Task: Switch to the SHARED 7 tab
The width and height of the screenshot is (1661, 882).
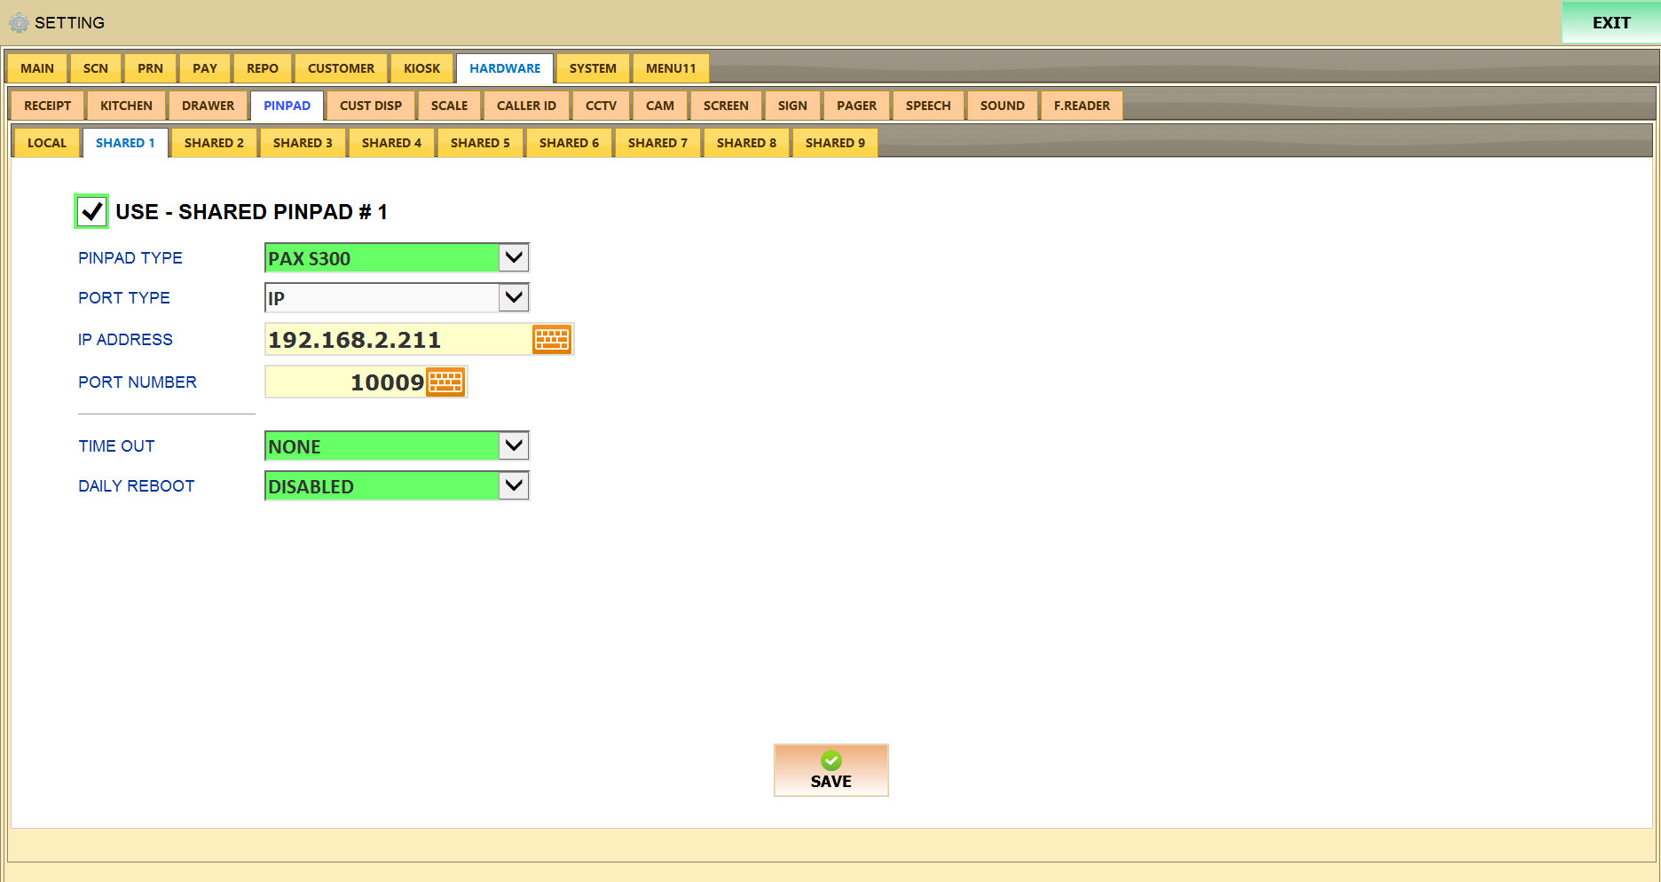Action: coord(657,143)
